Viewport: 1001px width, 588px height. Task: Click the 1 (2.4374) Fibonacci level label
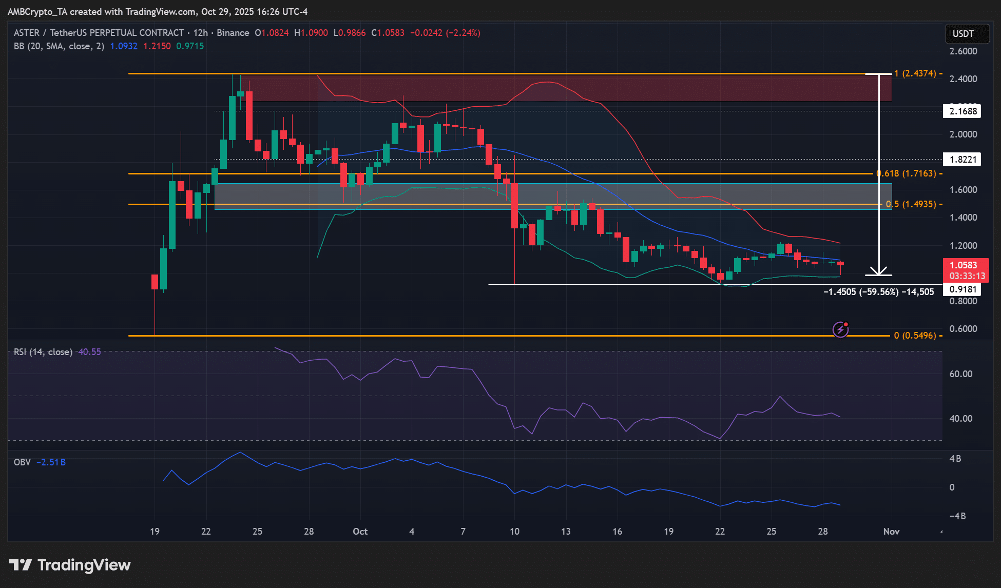[915, 73]
